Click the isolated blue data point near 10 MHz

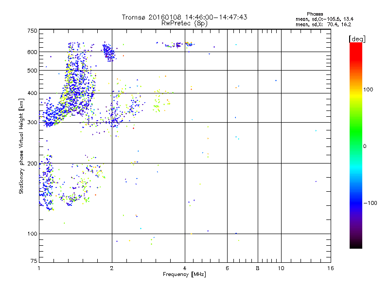(276, 80)
